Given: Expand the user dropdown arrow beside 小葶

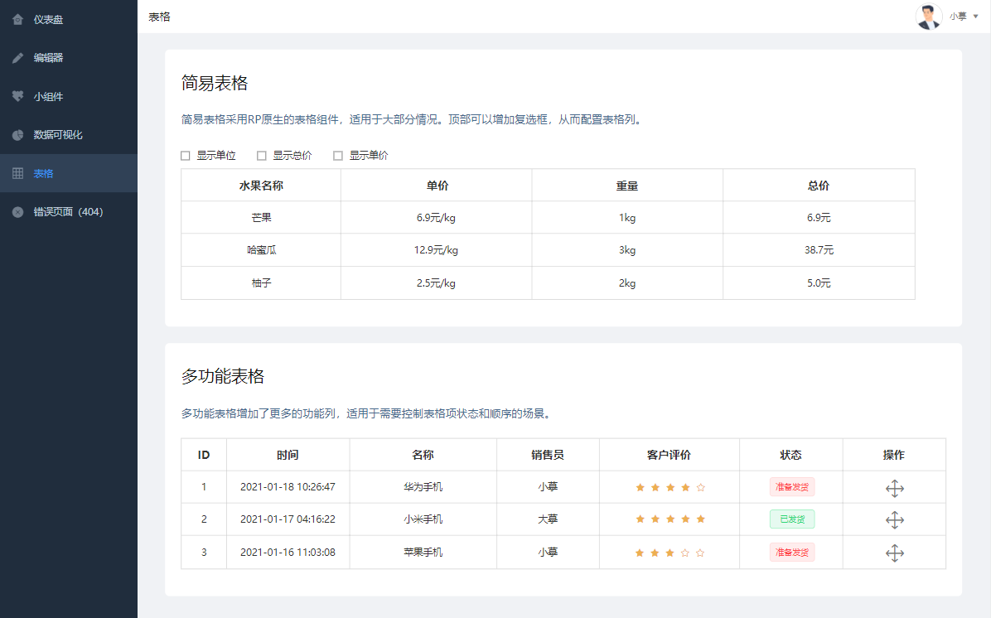Looking at the screenshot, I should pos(975,17).
